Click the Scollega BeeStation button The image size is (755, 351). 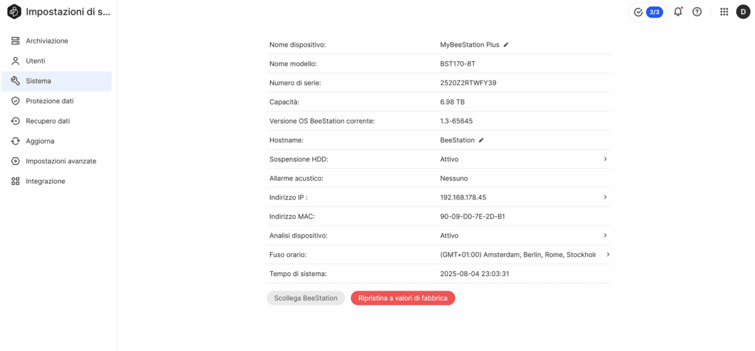[306, 298]
